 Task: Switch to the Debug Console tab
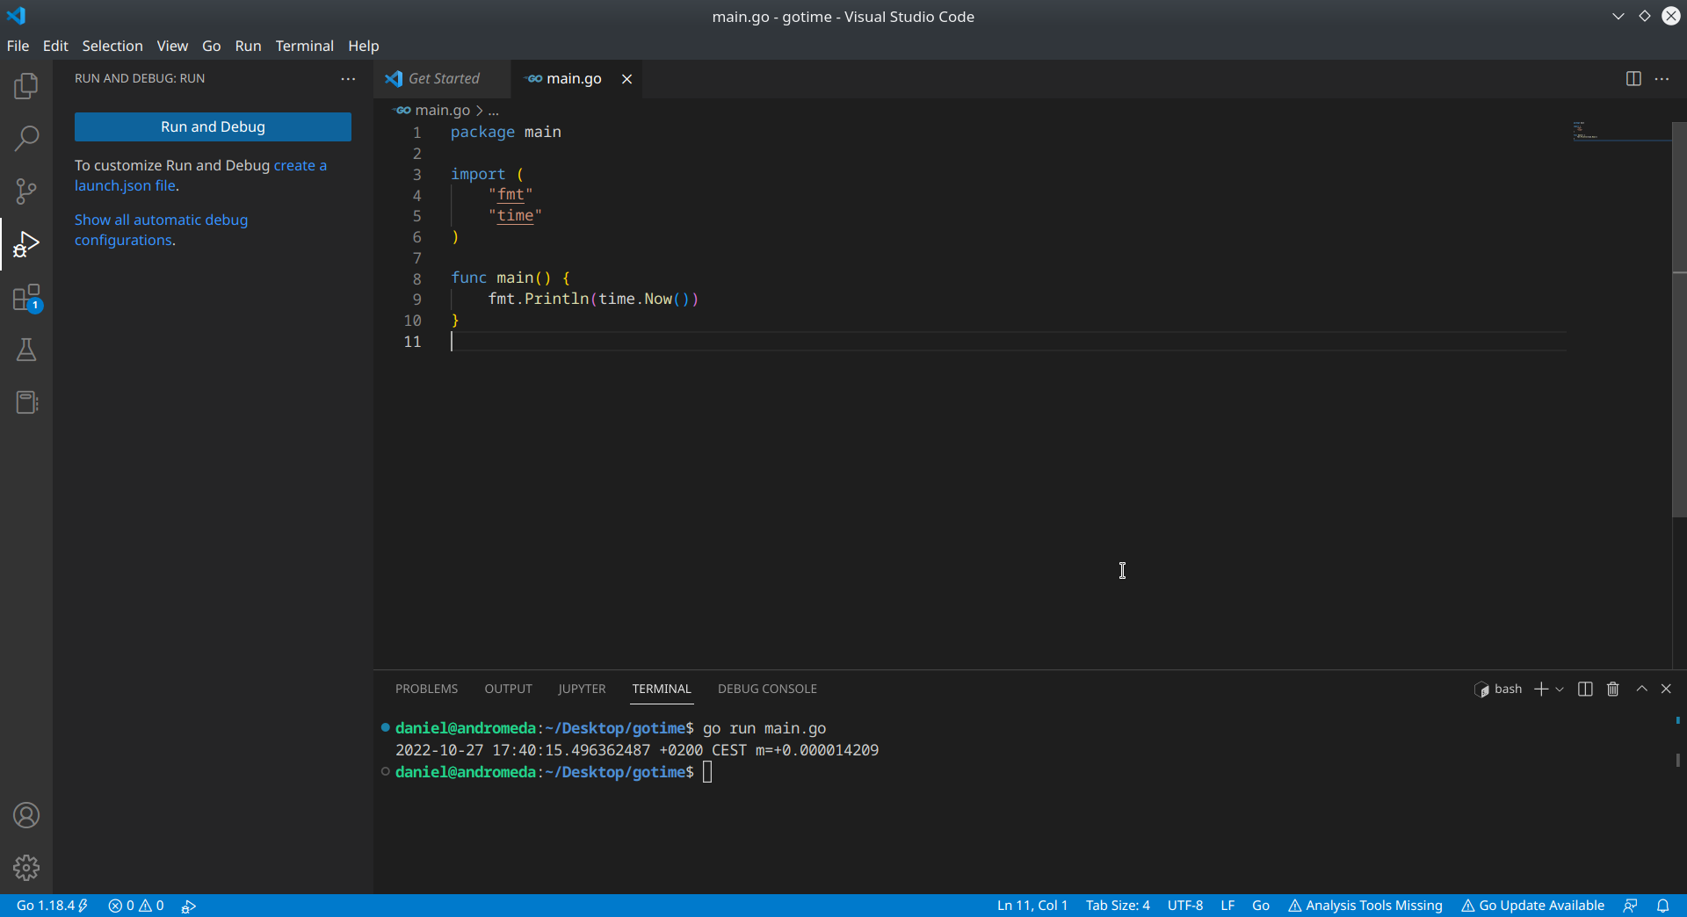tap(767, 689)
